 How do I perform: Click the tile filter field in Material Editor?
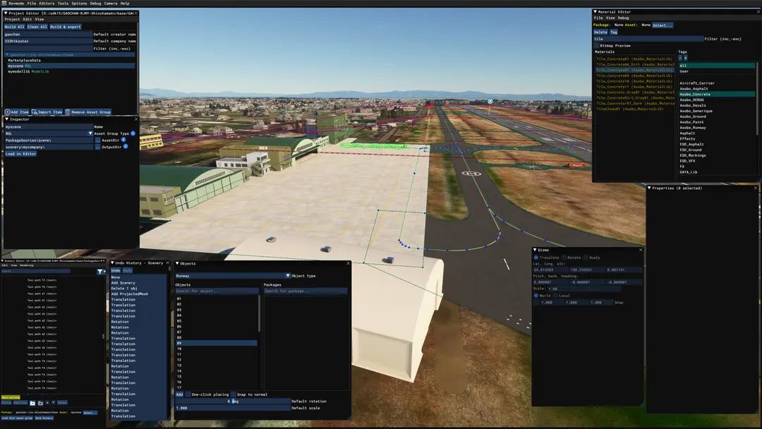point(648,39)
